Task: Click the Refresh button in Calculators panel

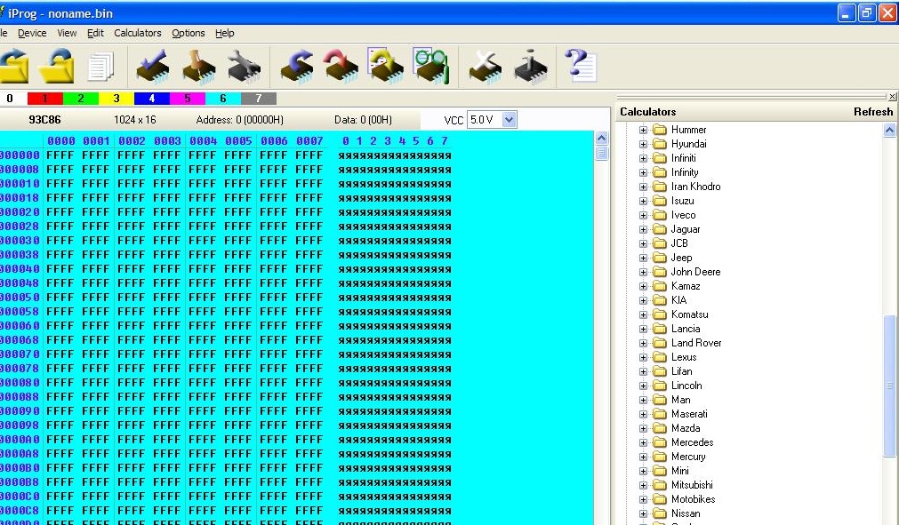Action: (x=873, y=112)
